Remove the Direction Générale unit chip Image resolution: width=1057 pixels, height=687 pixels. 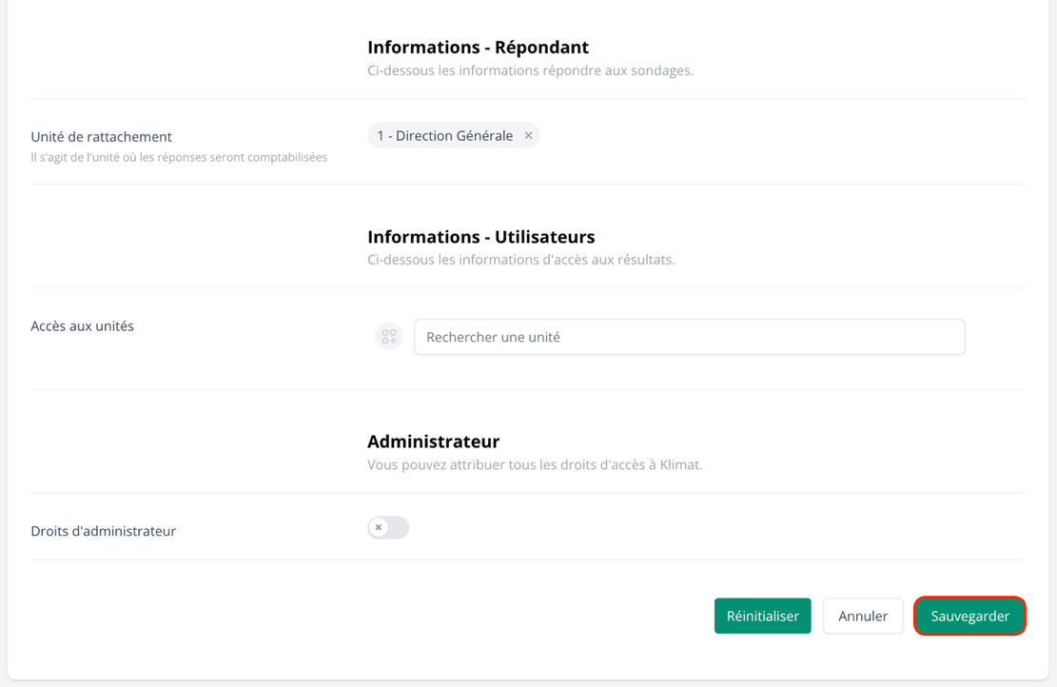528,136
